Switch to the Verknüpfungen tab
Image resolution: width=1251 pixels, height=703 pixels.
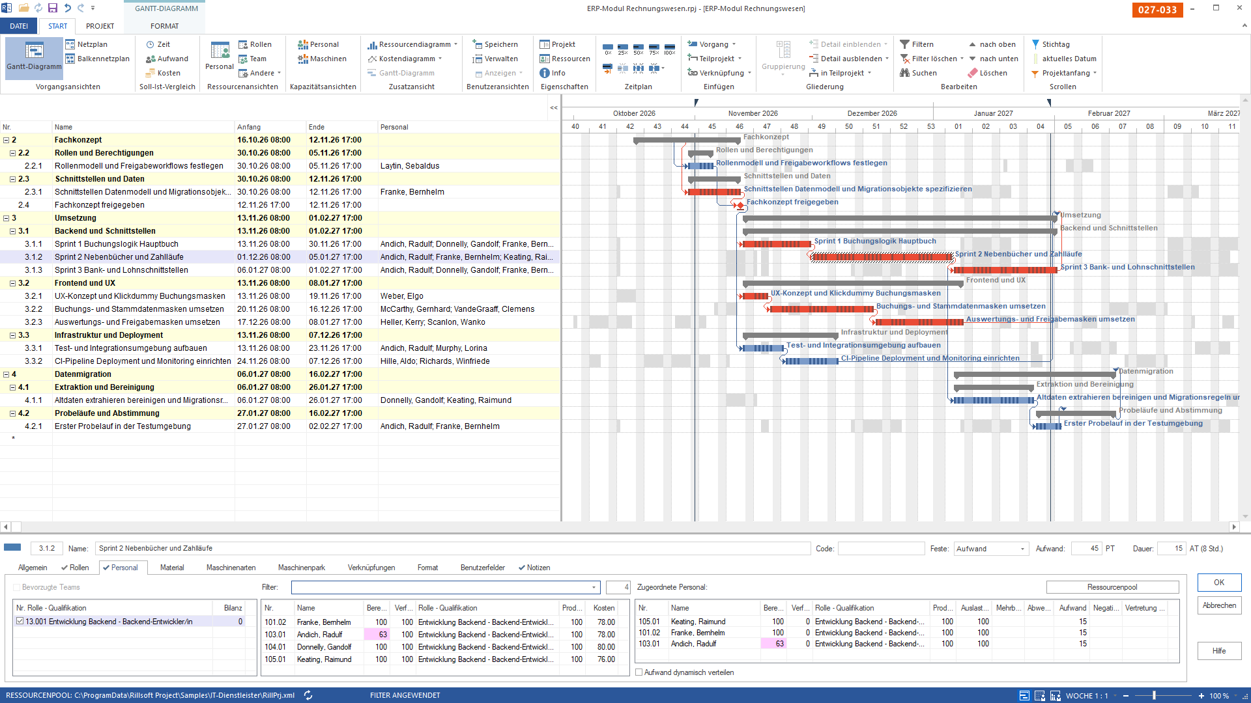(x=371, y=568)
